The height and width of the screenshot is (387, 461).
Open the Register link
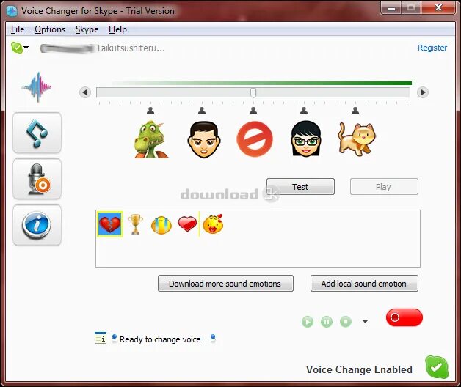(432, 48)
